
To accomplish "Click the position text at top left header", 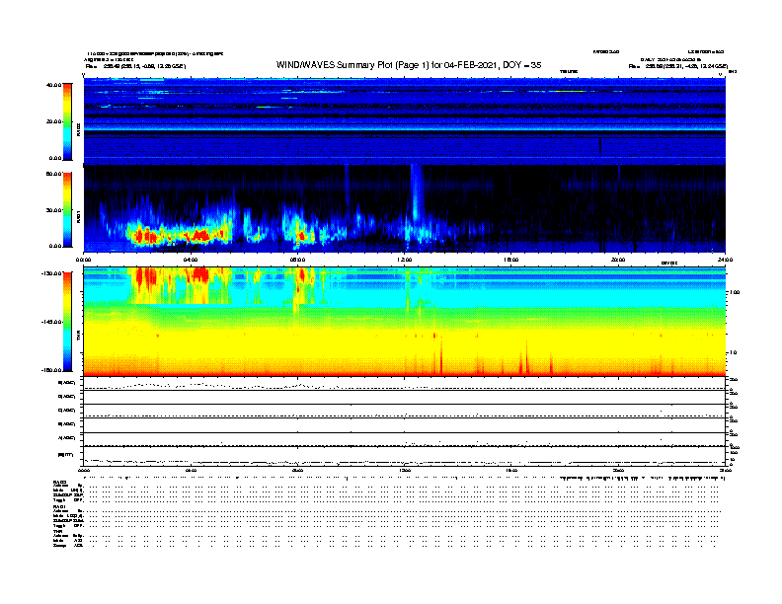I will pos(135,66).
